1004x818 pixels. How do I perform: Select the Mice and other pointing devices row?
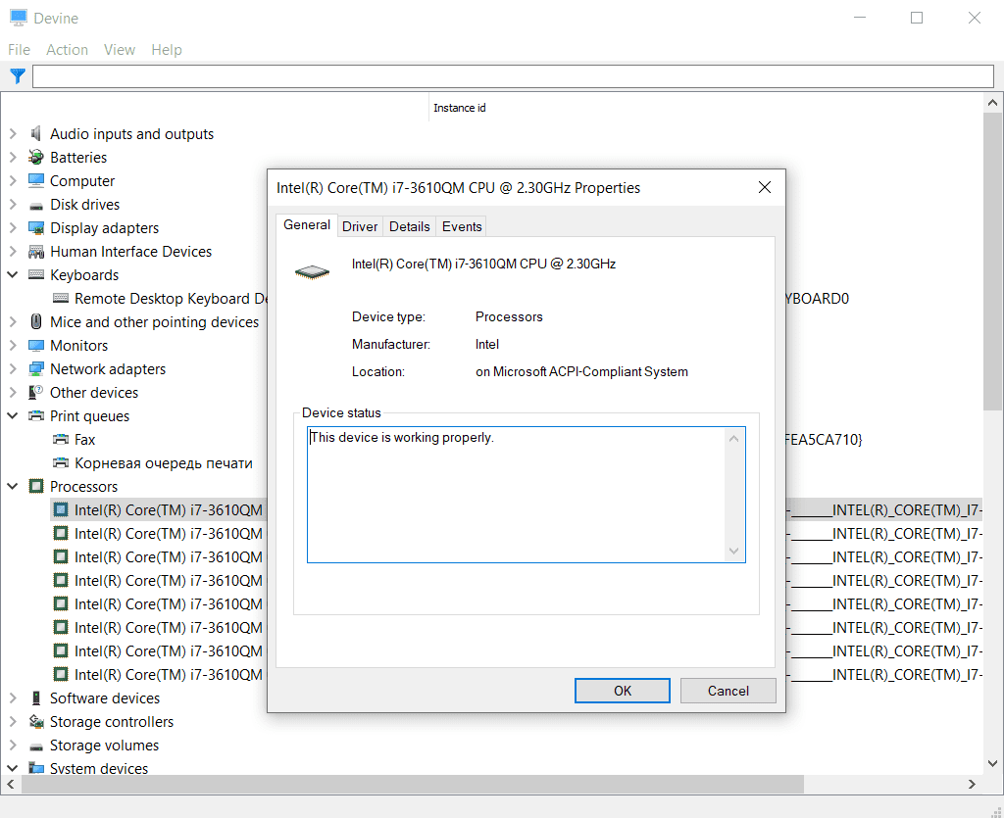154,321
